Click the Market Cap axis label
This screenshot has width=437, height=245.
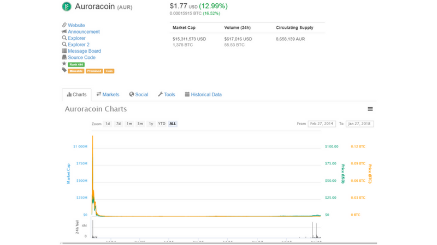68,174
